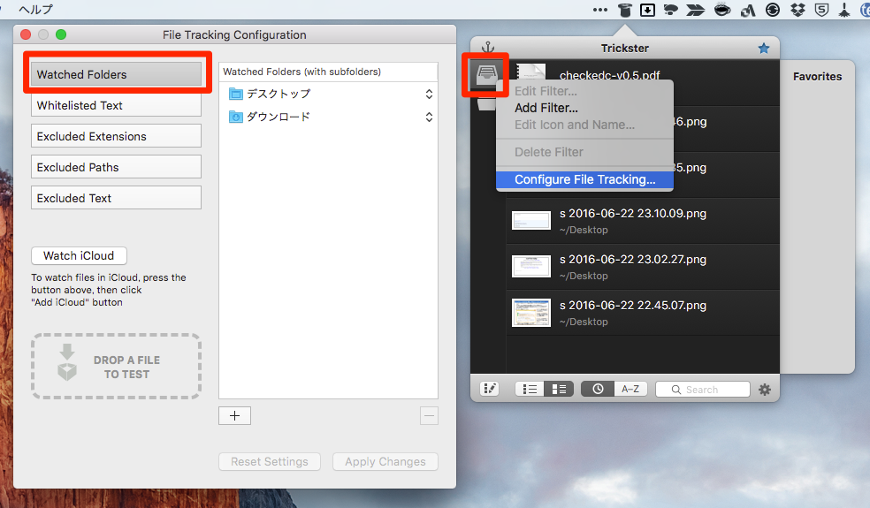Switch to compact list view in Trickster
The width and height of the screenshot is (870, 508).
pyautogui.click(x=530, y=389)
